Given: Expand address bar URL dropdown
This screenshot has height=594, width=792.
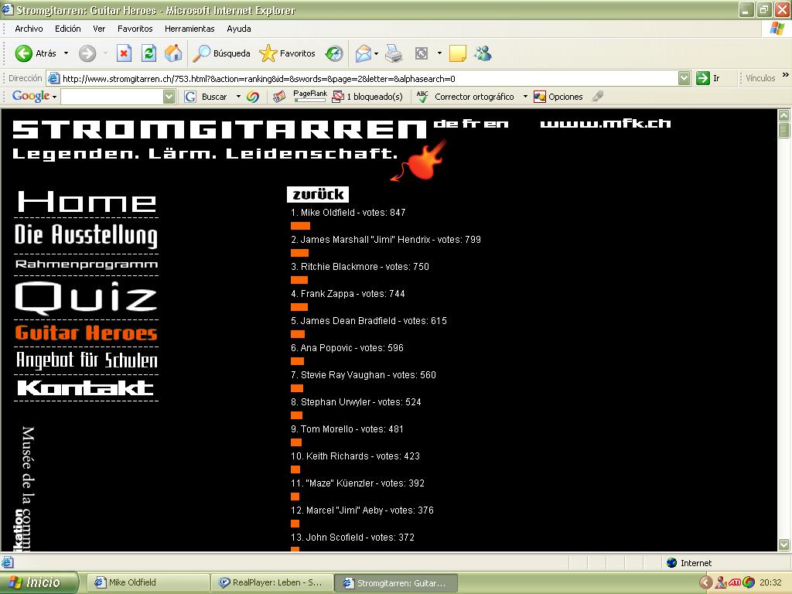Looking at the screenshot, I should 684,78.
